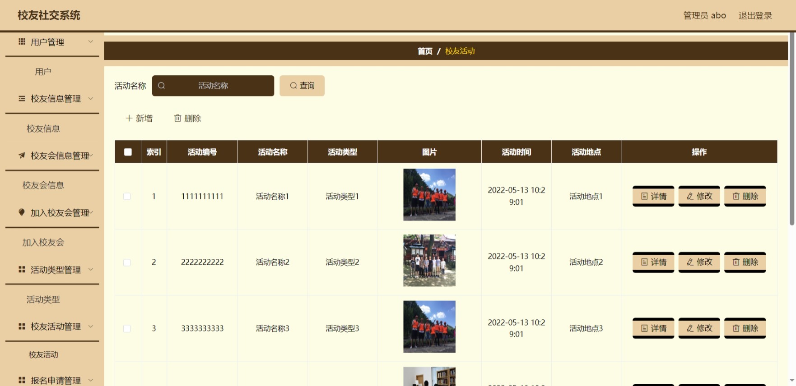Viewport: 796px width, 386px height.
Task: Open image thumbnail for 活动名称2
Action: pyautogui.click(x=429, y=261)
